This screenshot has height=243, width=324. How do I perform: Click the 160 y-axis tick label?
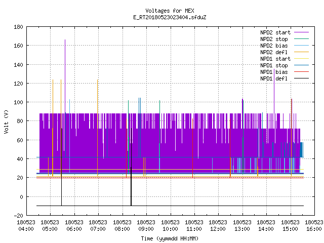(18, 46)
